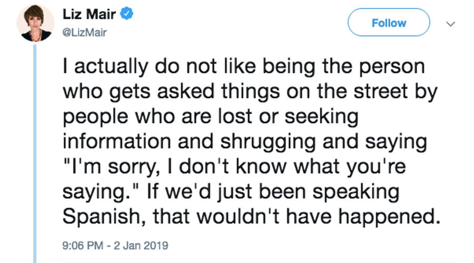
Task: Click the word 'seeking' in the tweet
Action: point(321,117)
